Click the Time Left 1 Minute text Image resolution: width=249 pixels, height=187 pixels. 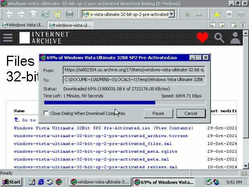pos(74,96)
